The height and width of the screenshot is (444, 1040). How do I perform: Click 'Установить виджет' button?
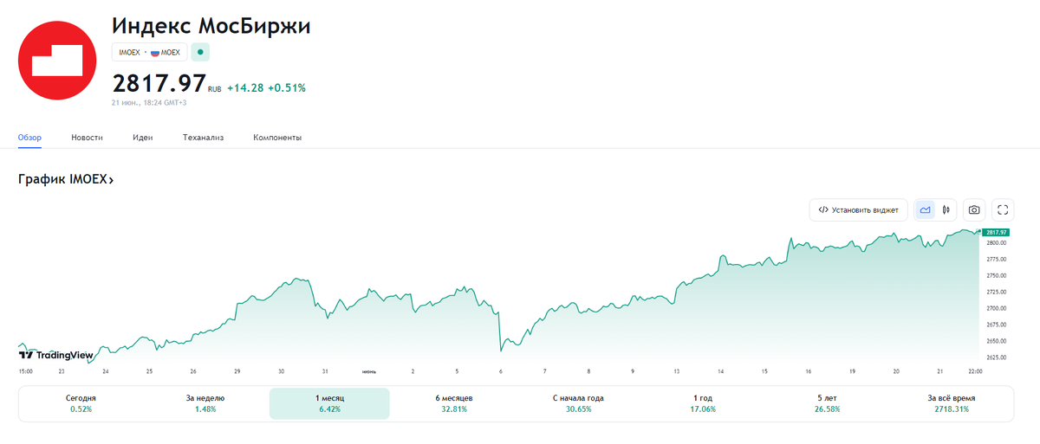858,209
